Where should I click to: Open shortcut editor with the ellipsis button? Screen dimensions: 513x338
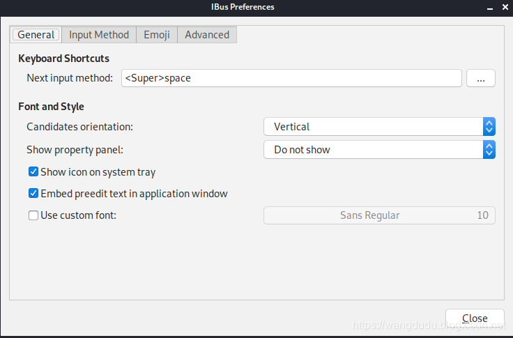[481, 78]
